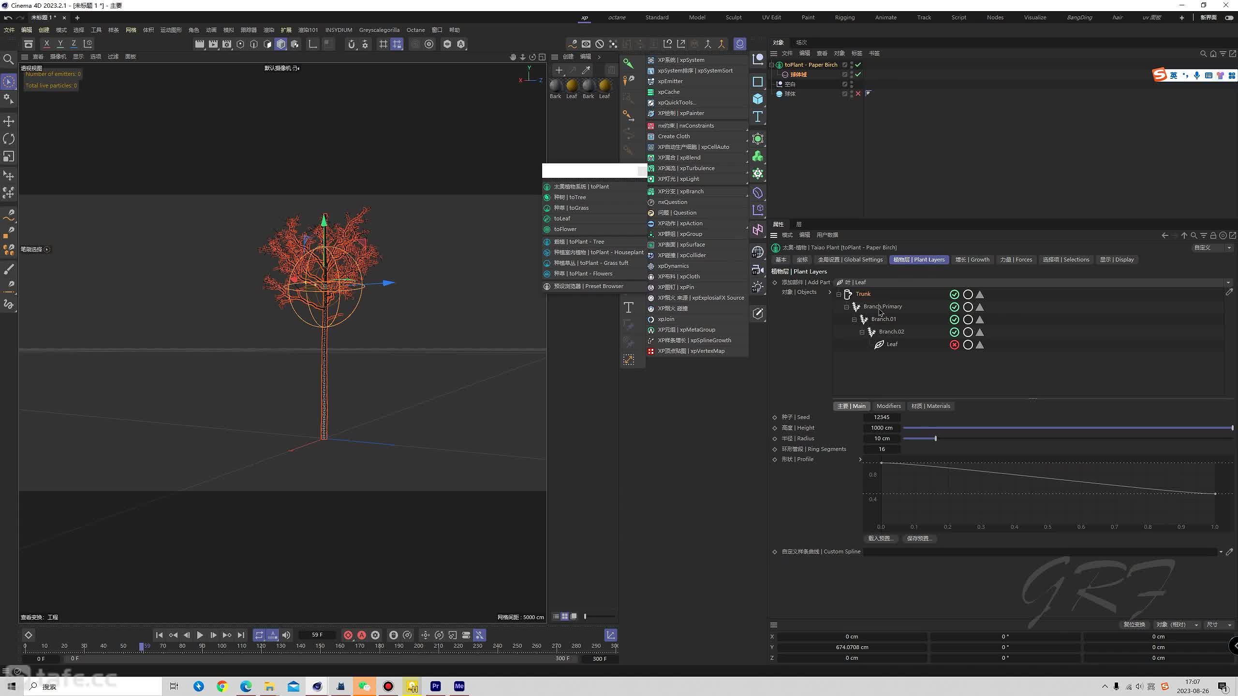
Task: Click the Text spline icon
Action: click(x=758, y=116)
